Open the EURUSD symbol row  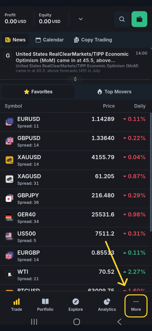click(75, 122)
